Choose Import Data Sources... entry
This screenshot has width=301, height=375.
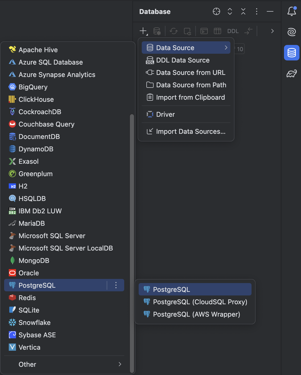pyautogui.click(x=186, y=131)
